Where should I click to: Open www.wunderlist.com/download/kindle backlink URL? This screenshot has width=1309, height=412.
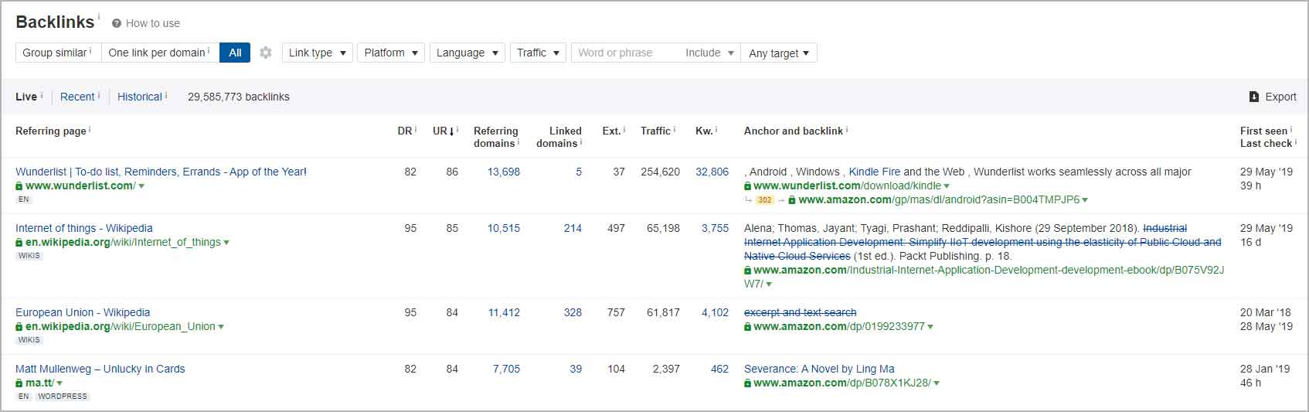click(x=847, y=186)
